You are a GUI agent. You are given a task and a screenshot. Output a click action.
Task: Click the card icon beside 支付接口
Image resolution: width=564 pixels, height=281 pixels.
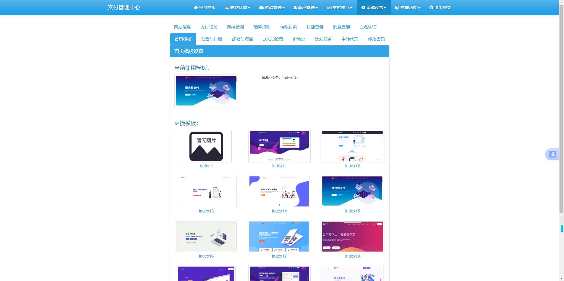click(329, 8)
